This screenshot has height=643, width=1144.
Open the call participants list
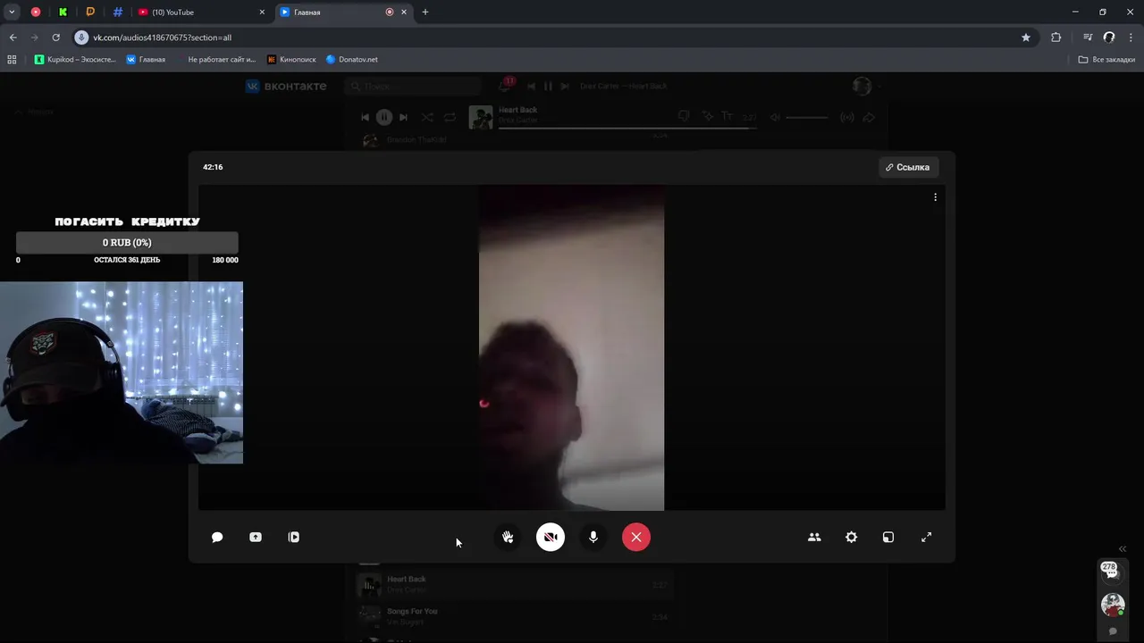coord(814,537)
